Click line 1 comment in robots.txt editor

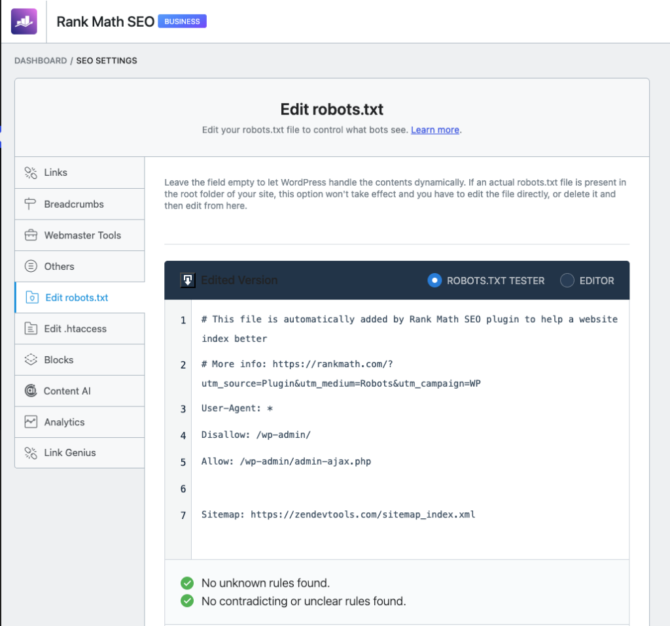pos(410,329)
